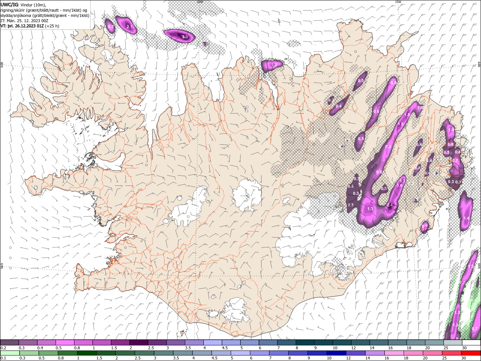Click the mauve 0.2–0.3 swatch in top legend row
The image size is (481, 361).
(10, 343)
